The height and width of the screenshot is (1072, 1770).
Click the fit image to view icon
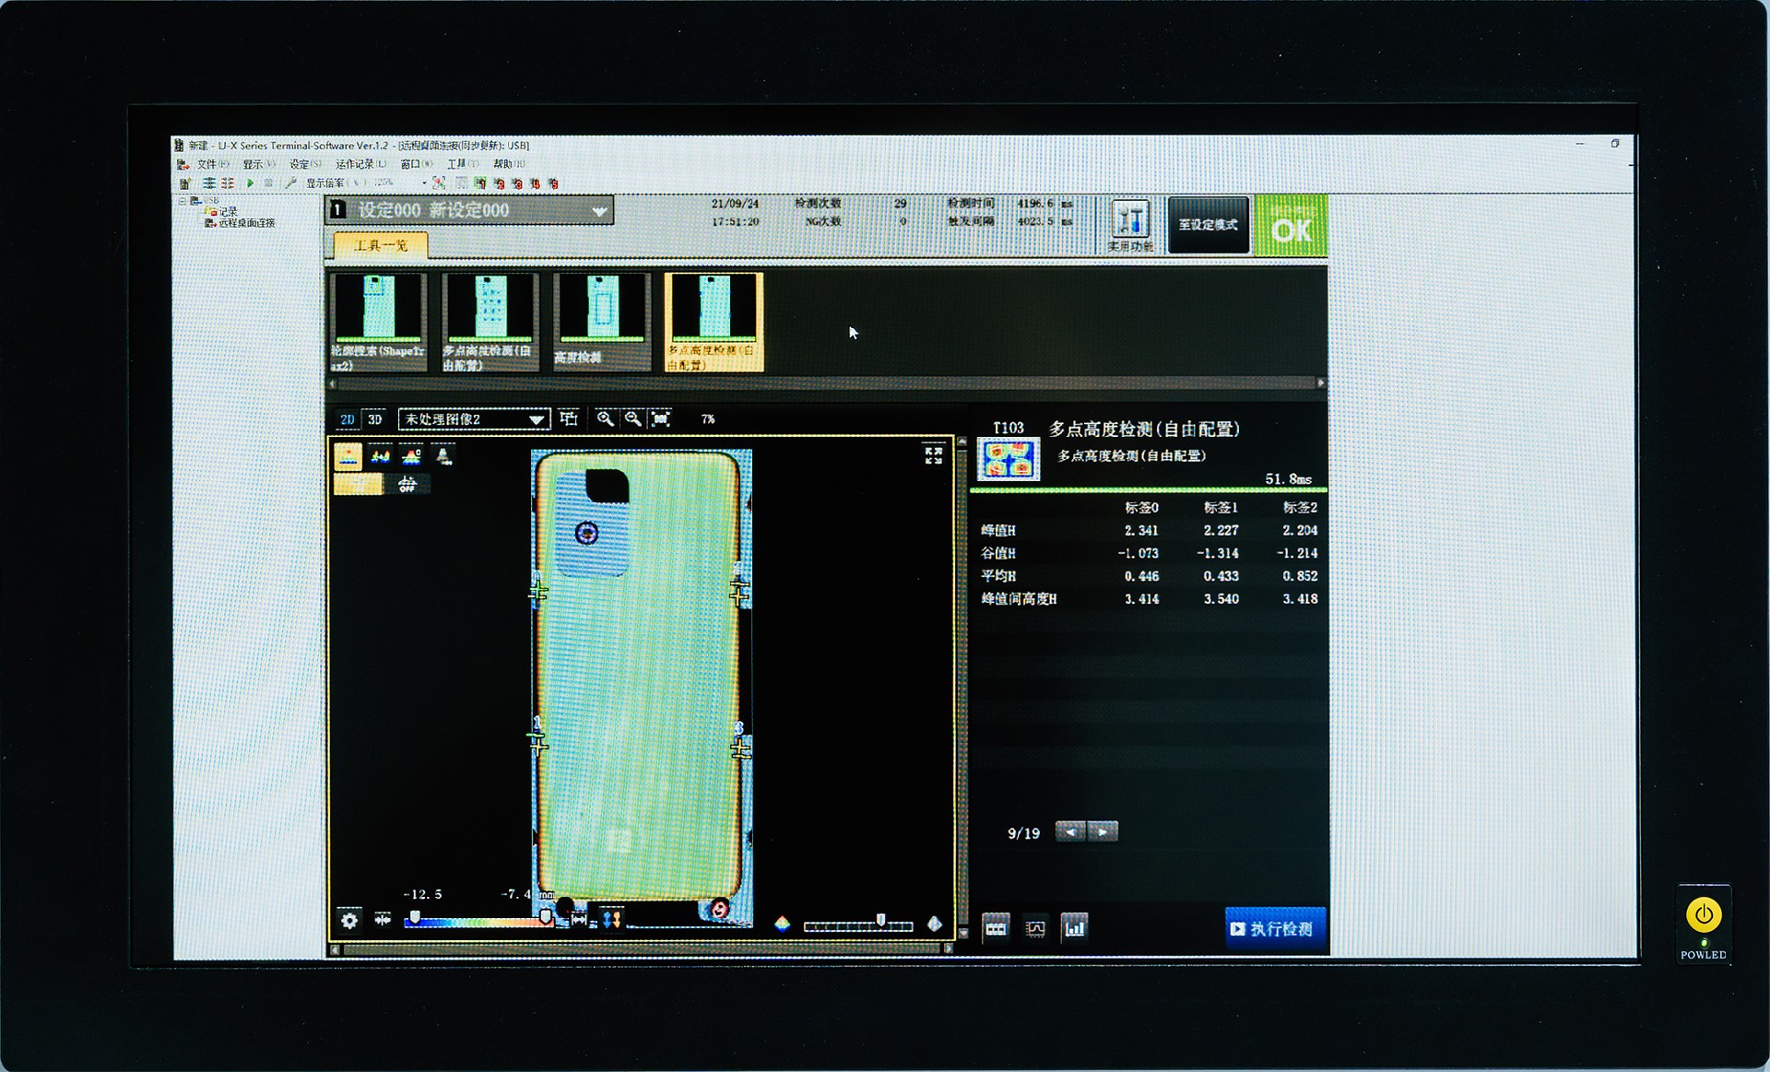[661, 418]
